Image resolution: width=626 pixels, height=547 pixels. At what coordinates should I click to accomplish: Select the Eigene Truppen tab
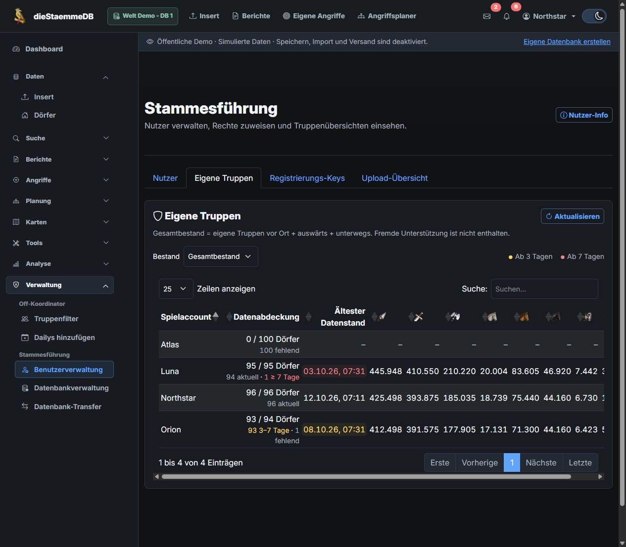click(x=224, y=178)
